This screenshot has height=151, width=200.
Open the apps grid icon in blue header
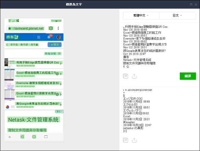[x=39, y=37]
